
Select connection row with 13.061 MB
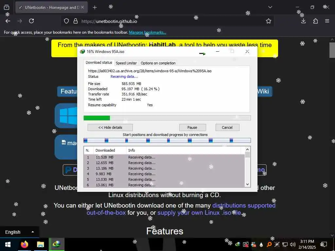(164, 185)
